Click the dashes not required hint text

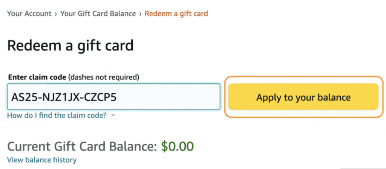[x=104, y=78]
